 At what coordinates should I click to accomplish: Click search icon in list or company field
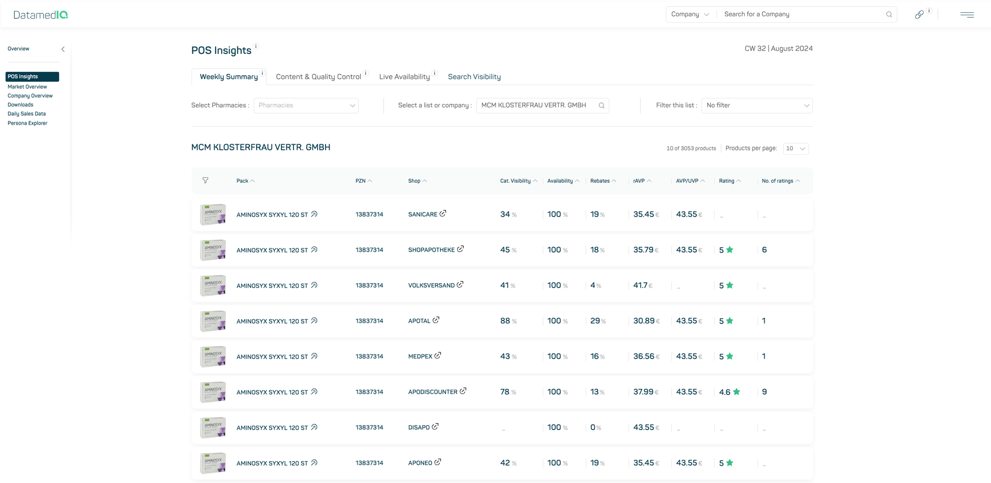(x=602, y=105)
